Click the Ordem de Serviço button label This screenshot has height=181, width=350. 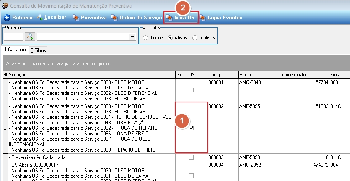click(140, 18)
